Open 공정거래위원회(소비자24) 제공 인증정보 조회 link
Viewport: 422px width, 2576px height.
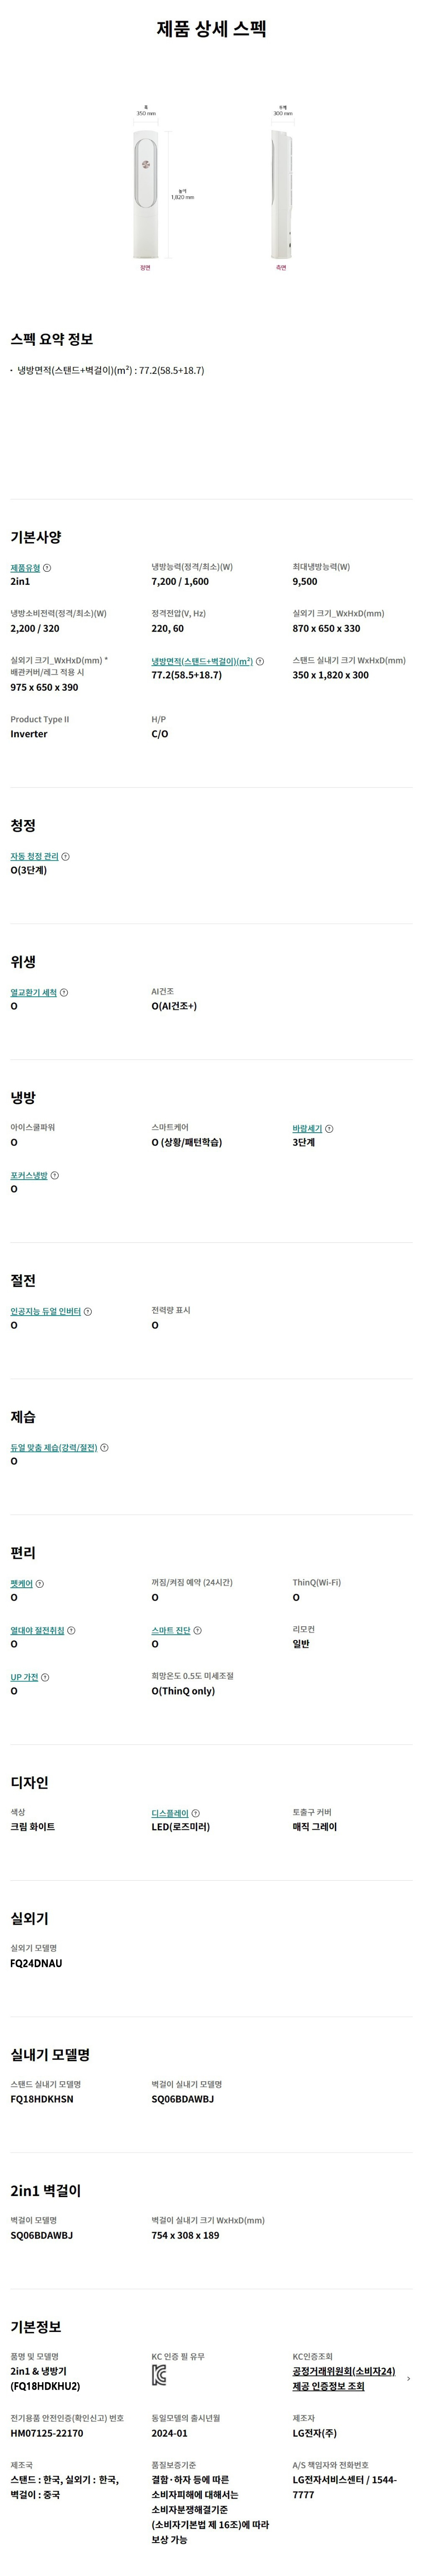click(x=343, y=2379)
